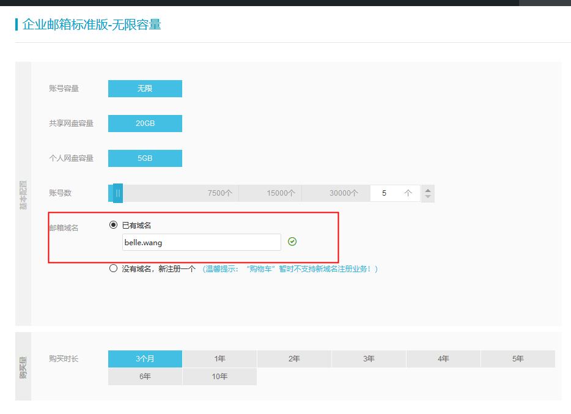Select the 已有域名 radio button
The width and height of the screenshot is (571, 414).
(113, 225)
